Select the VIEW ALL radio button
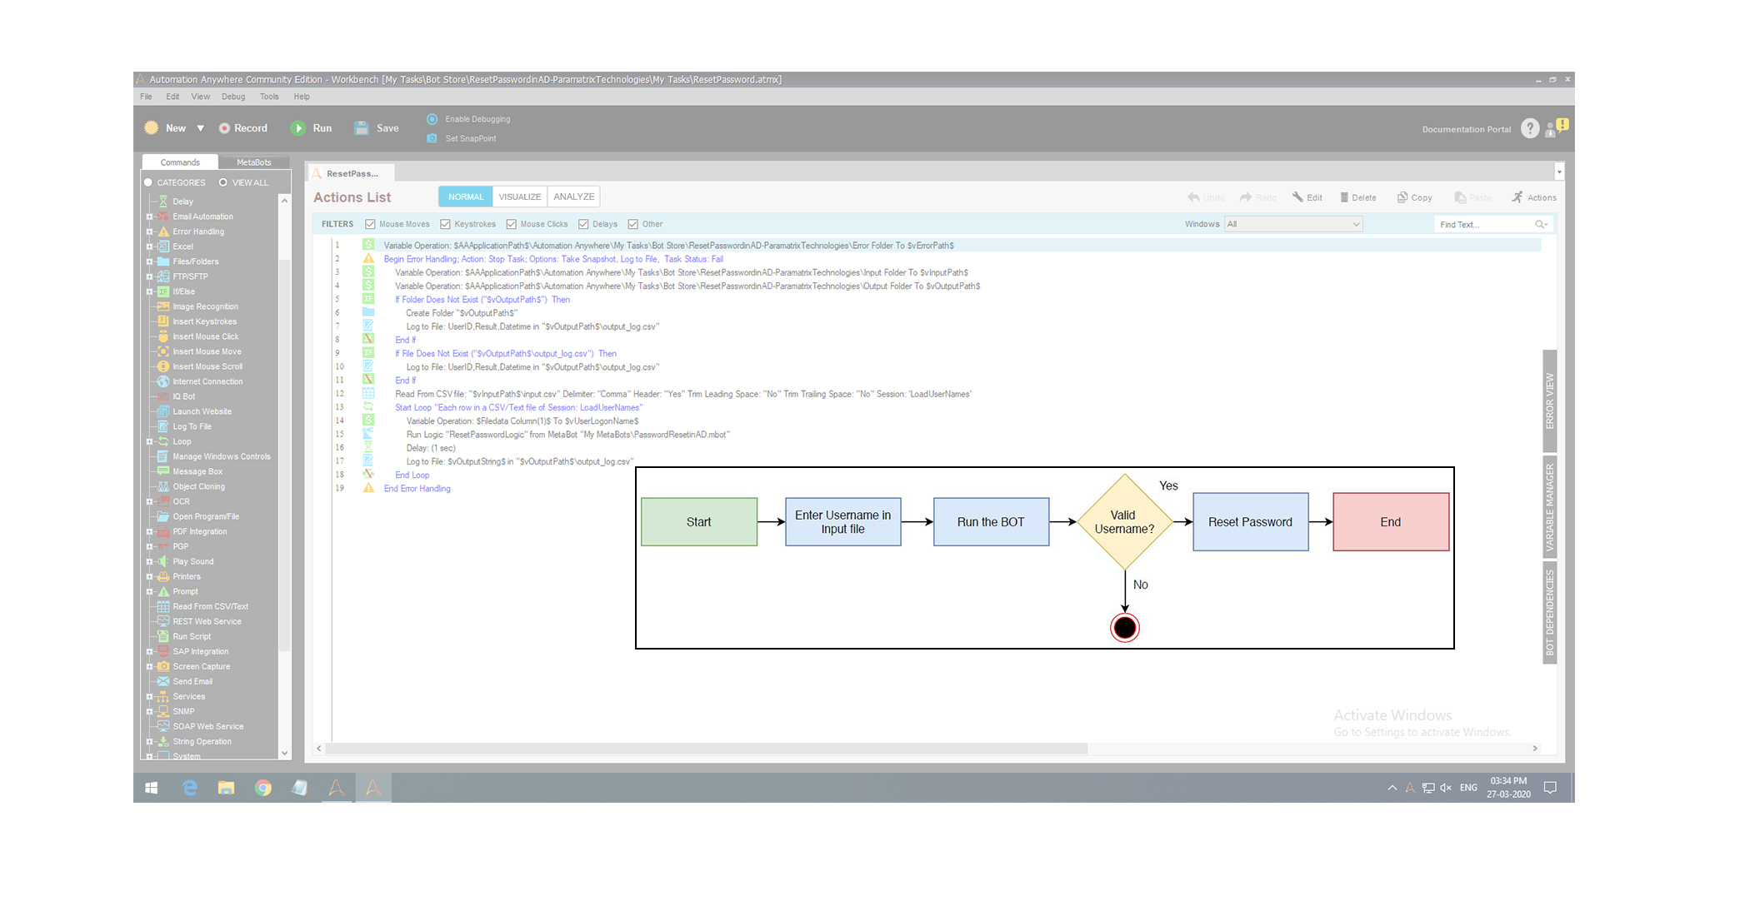Image resolution: width=1750 pixels, height=916 pixels. [x=223, y=182]
